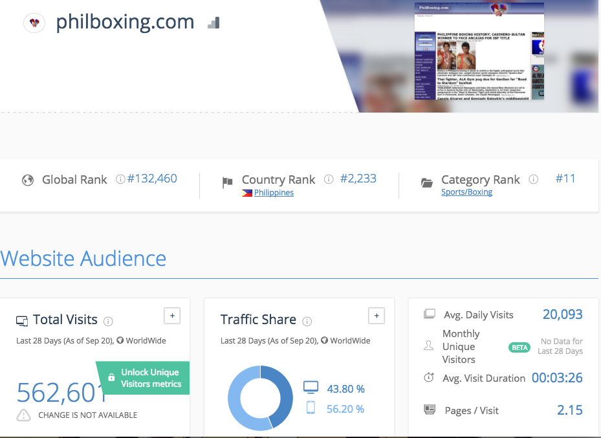
Task: Click the globe icon in Total Visits date line
Action: [x=120, y=340]
